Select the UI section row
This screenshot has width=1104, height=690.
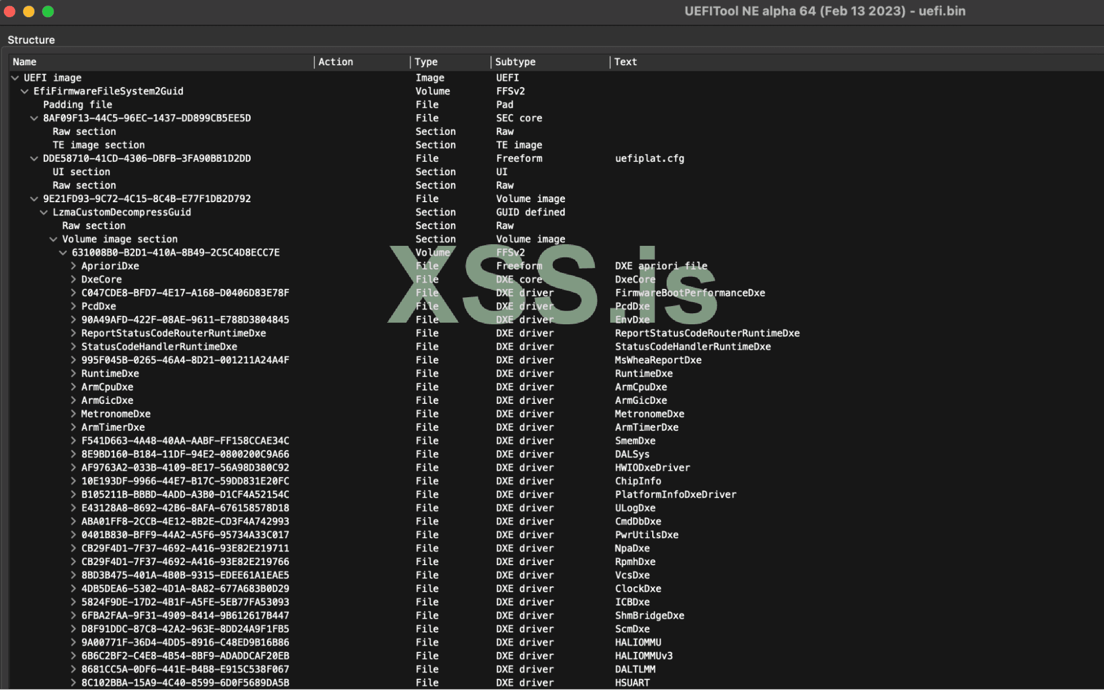pos(81,172)
